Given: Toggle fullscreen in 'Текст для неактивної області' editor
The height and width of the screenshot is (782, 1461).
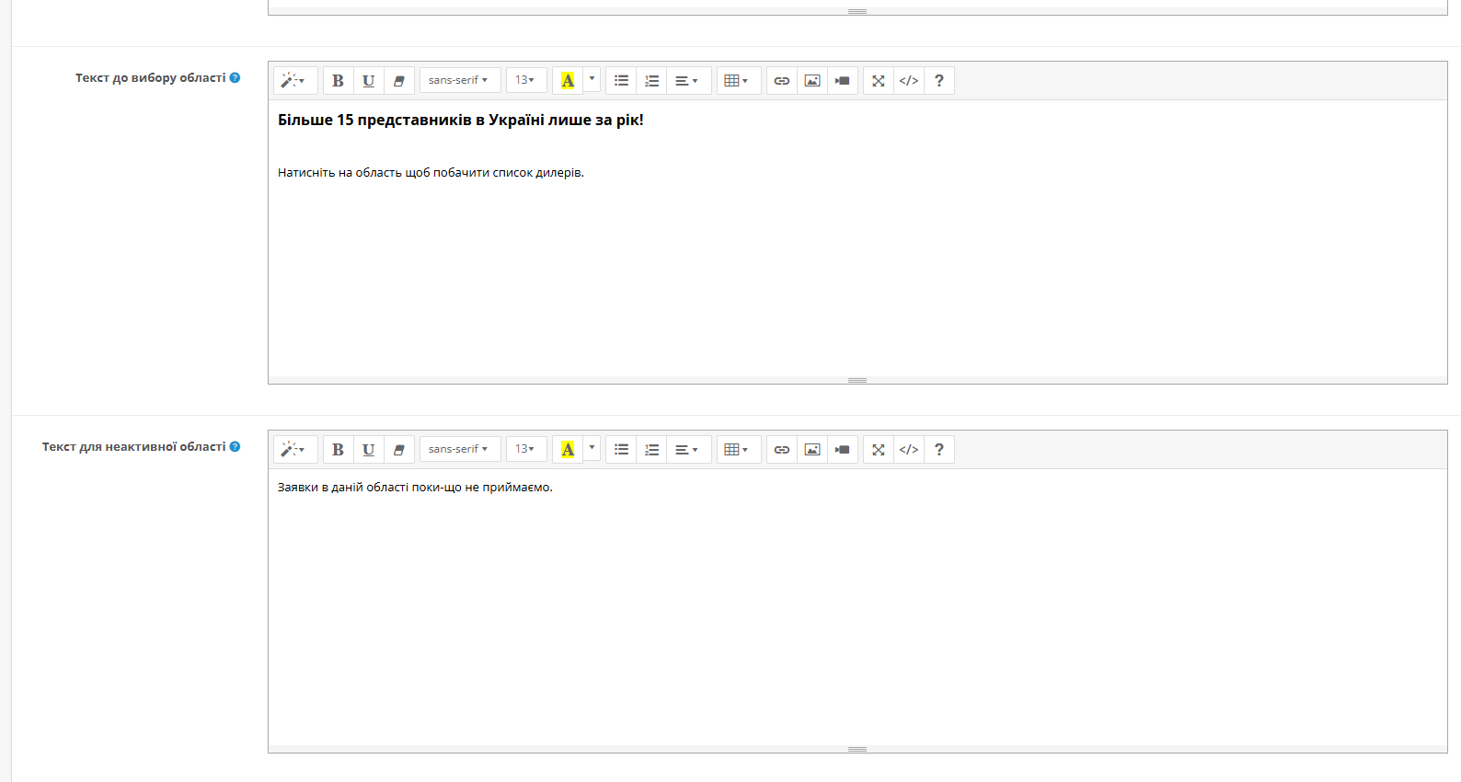Looking at the screenshot, I should tap(879, 450).
